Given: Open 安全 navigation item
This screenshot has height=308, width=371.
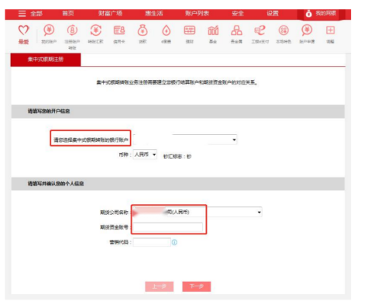Looking at the screenshot, I should point(238,13).
